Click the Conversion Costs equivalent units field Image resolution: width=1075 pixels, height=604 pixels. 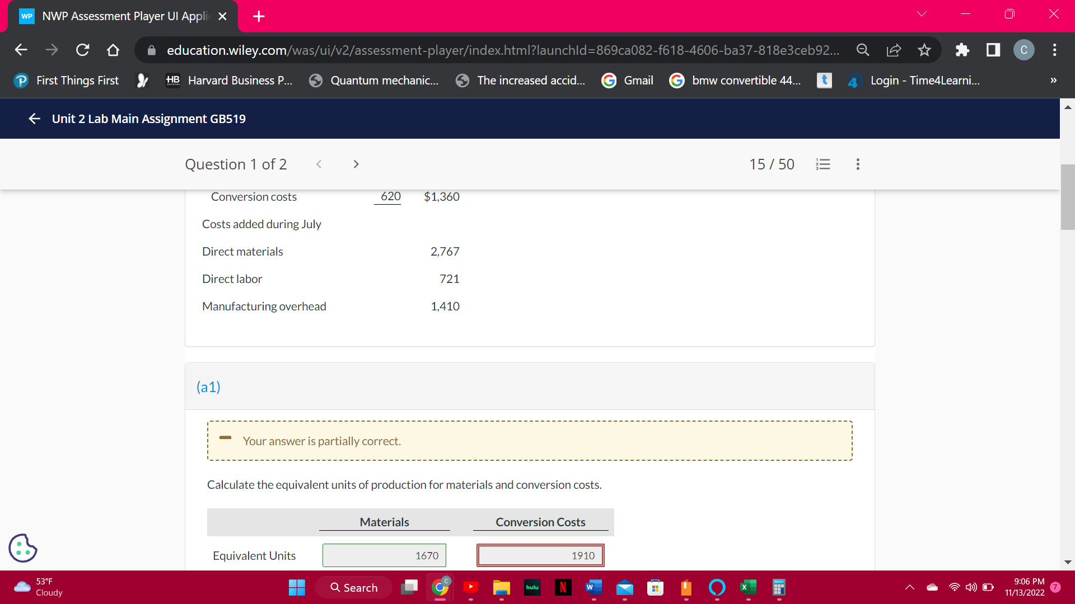tap(540, 555)
